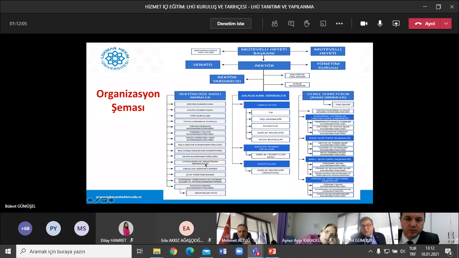This screenshot has width=459, height=258.
Task: Open the Mail app from taskbar
Action: tap(206, 251)
